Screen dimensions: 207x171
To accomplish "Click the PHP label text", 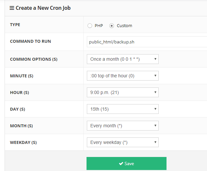I will [x=99, y=25].
